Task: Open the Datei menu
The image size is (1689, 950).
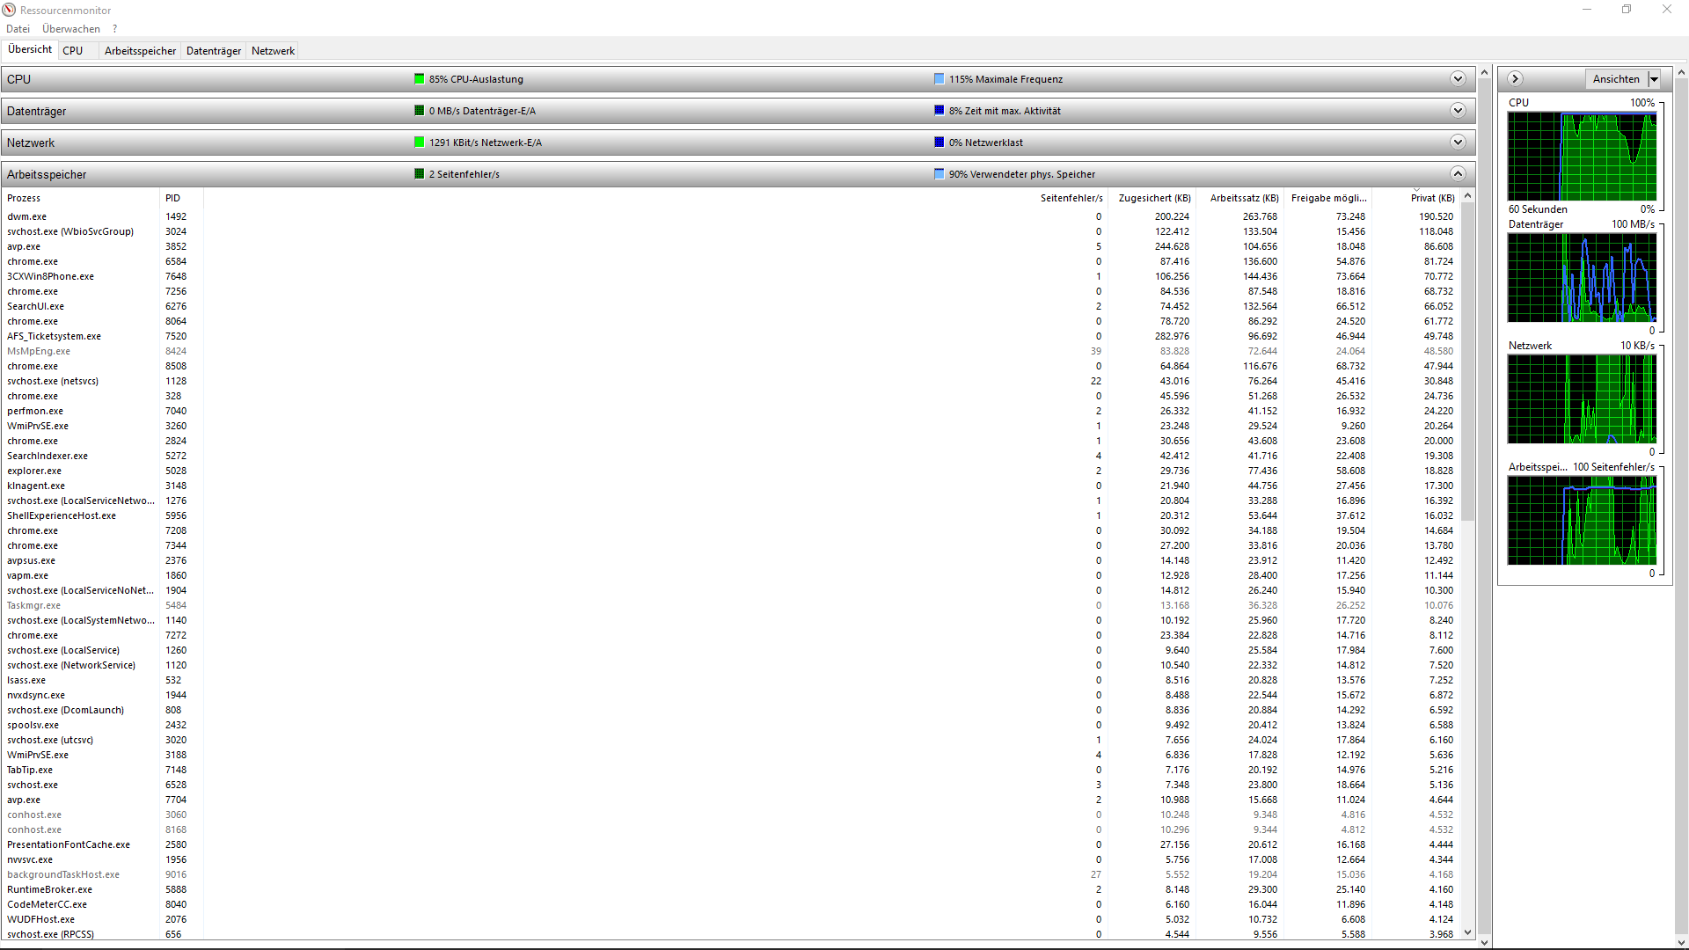Action: click(x=18, y=29)
